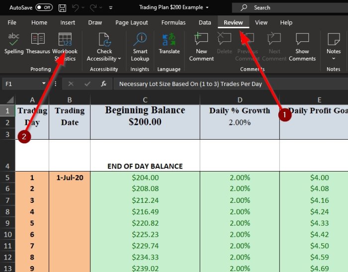Switch to the Page Layout tab
The width and height of the screenshot is (348, 272).
tap(131, 23)
